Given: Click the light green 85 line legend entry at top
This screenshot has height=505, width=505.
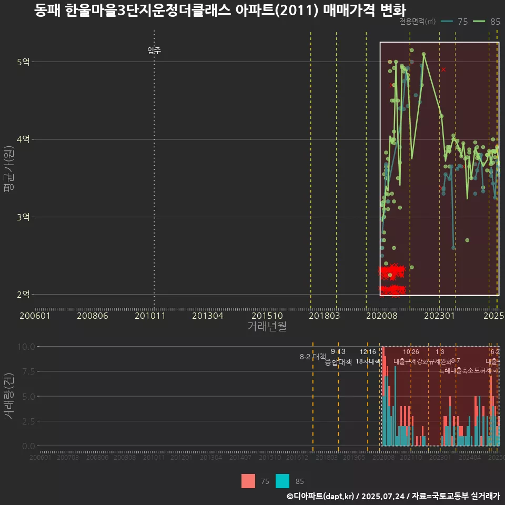Looking at the screenshot, I should click(487, 22).
